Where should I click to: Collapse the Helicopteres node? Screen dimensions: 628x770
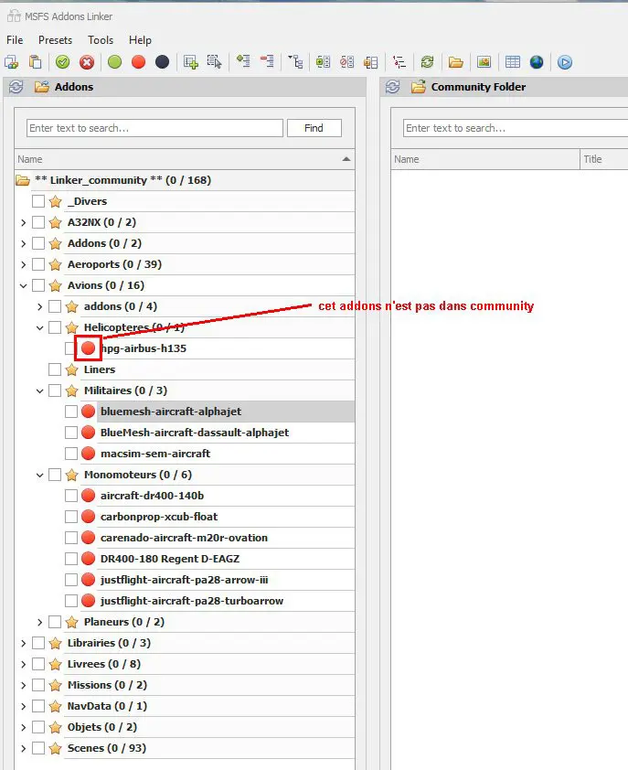(40, 327)
